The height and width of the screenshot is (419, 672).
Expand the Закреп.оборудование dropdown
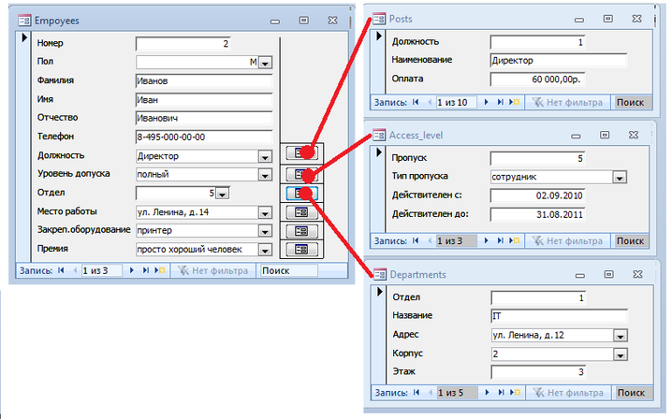pos(265,231)
